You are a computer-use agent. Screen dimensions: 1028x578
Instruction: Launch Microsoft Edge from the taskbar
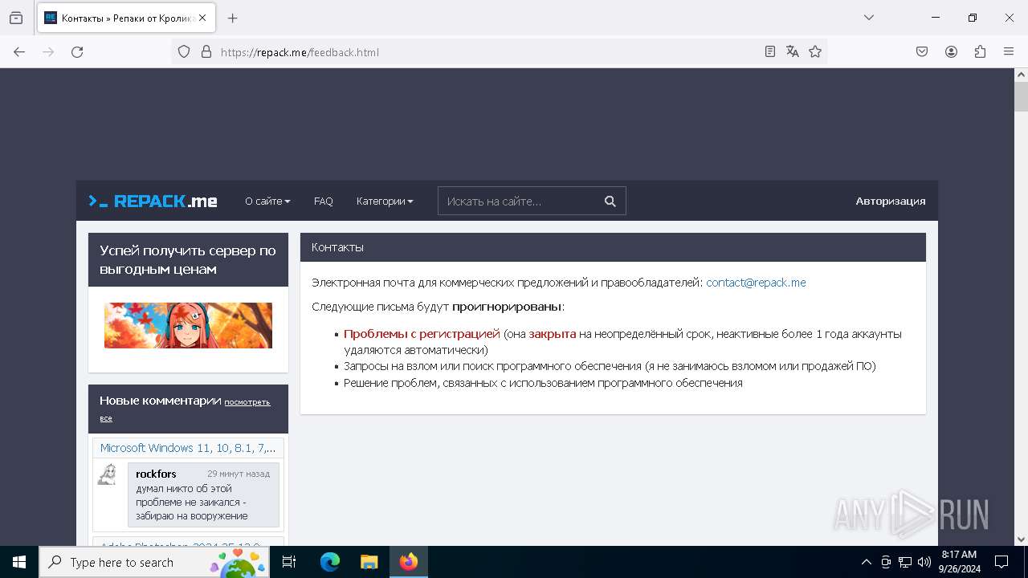tap(330, 562)
